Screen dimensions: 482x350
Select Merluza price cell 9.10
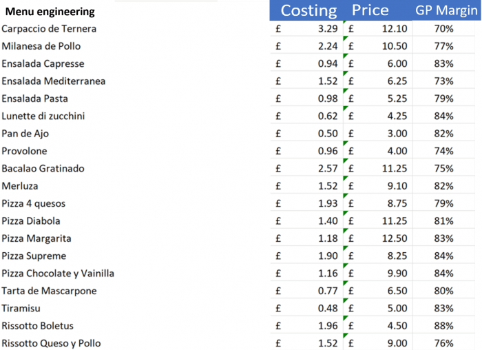click(397, 186)
